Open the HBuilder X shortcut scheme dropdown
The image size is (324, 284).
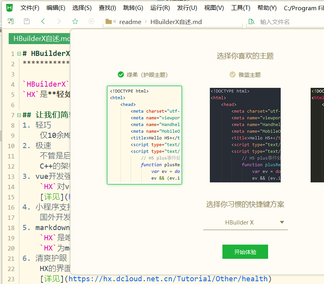click(x=245, y=223)
